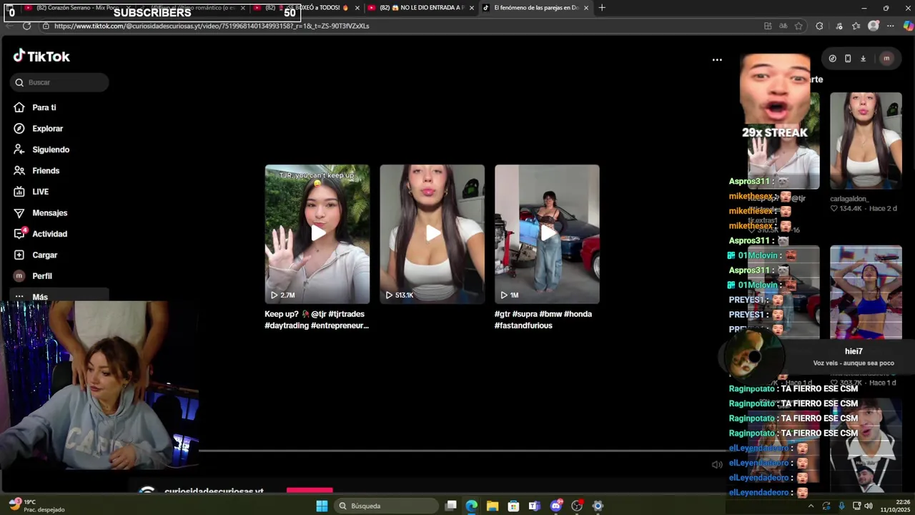915x515 pixels.
Task: Toggle the video volume speaker icon
Action: coord(717,465)
